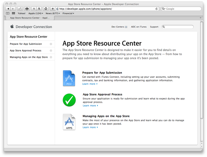207x157 pixels.
Task: Click the Apple logo beside Developer Connection
Action: 12,27
